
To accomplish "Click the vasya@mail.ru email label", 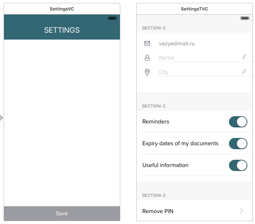I will 177,44.
